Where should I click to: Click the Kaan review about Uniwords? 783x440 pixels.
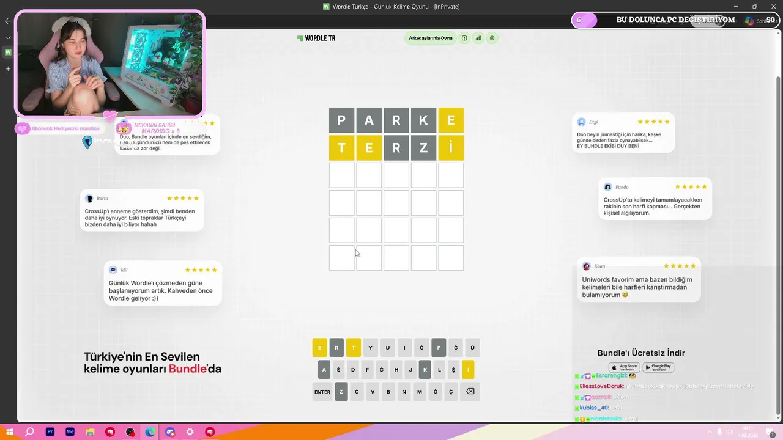(639, 280)
